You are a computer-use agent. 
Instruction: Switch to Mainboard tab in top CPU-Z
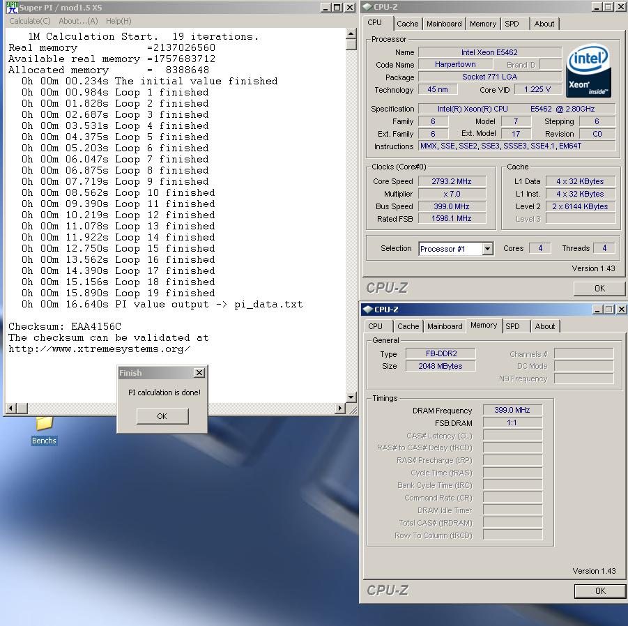click(444, 24)
